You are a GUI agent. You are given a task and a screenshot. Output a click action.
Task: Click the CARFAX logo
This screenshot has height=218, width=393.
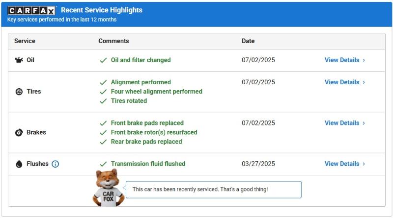(x=32, y=10)
